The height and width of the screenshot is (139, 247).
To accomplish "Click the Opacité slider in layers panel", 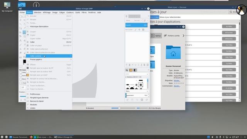I will [136, 25].
